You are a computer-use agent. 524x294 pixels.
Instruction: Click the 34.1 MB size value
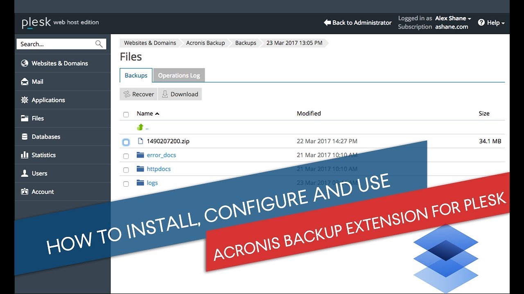click(x=490, y=141)
